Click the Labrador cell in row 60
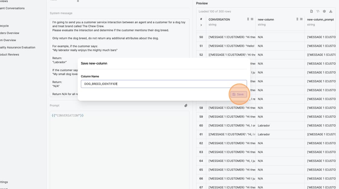Viewport: 339px width, 189px height. tap(264, 126)
